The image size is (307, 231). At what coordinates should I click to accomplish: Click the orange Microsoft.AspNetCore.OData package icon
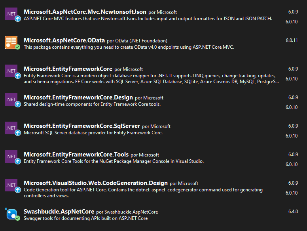click(x=11, y=42)
